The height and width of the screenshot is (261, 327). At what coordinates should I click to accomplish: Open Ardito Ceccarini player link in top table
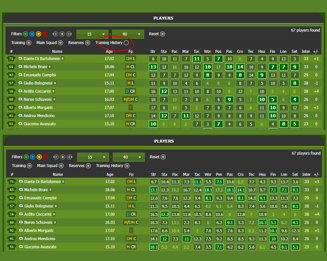[x=37, y=91]
